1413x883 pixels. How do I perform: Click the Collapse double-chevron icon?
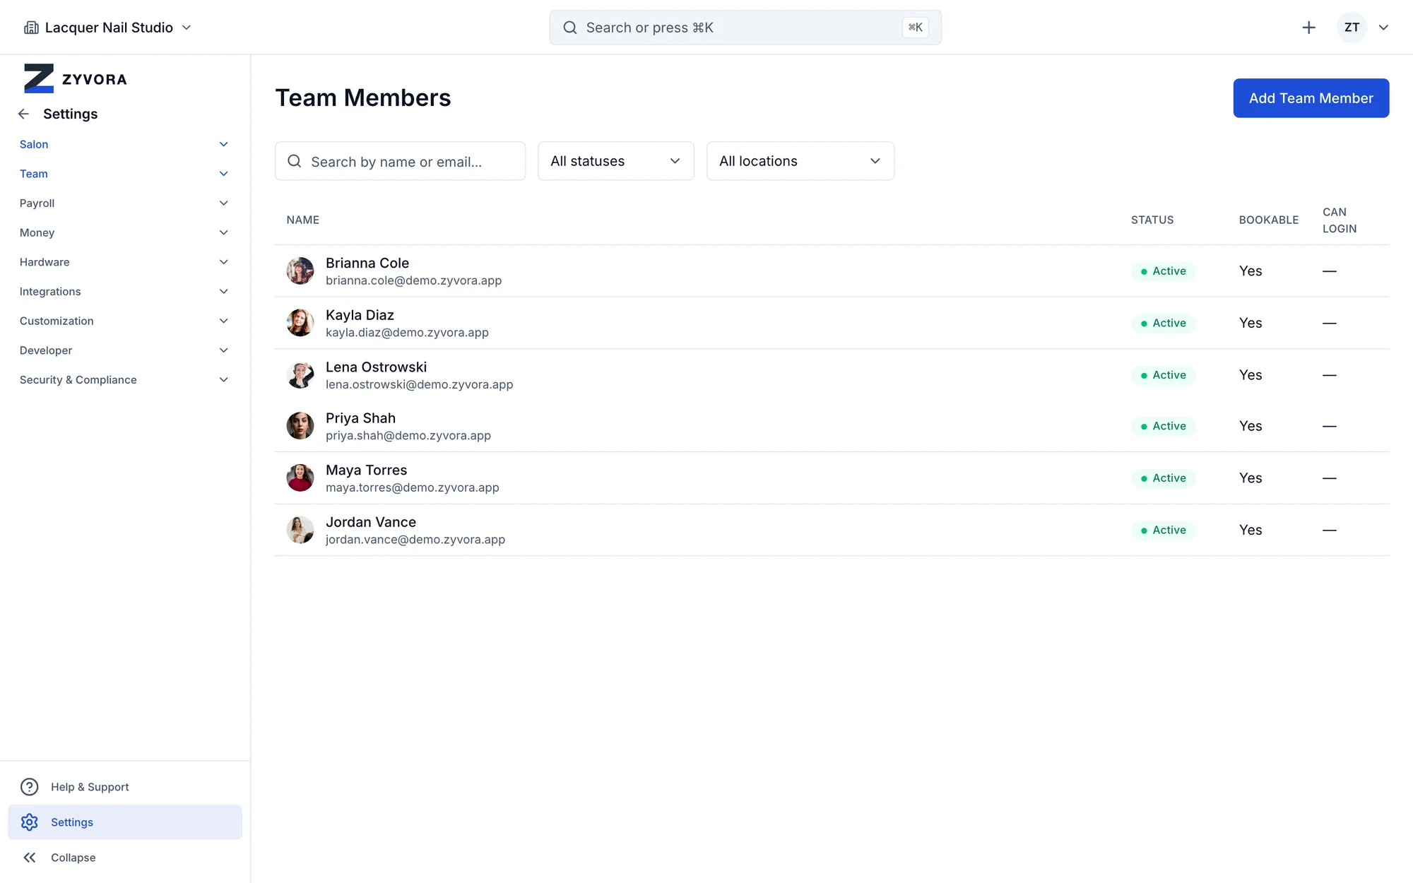pyautogui.click(x=29, y=858)
